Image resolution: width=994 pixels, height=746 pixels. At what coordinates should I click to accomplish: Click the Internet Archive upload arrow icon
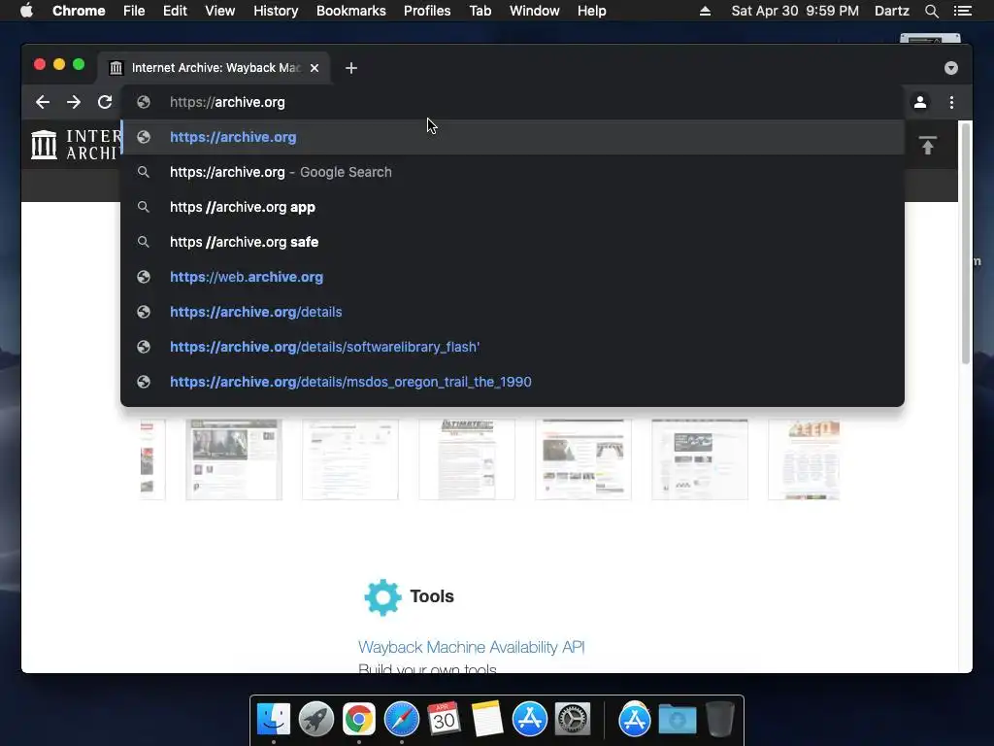pyautogui.click(x=927, y=146)
